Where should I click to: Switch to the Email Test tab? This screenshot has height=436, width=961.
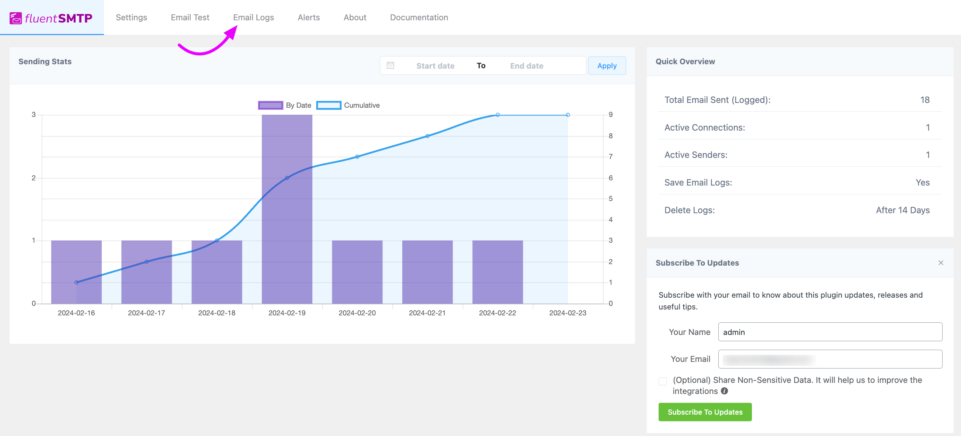coord(190,18)
